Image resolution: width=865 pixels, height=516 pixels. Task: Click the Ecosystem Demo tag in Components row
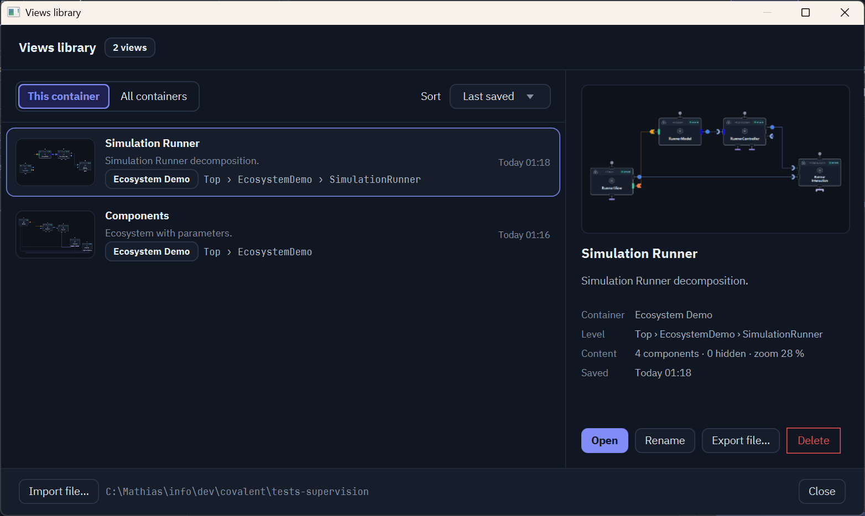pos(152,251)
